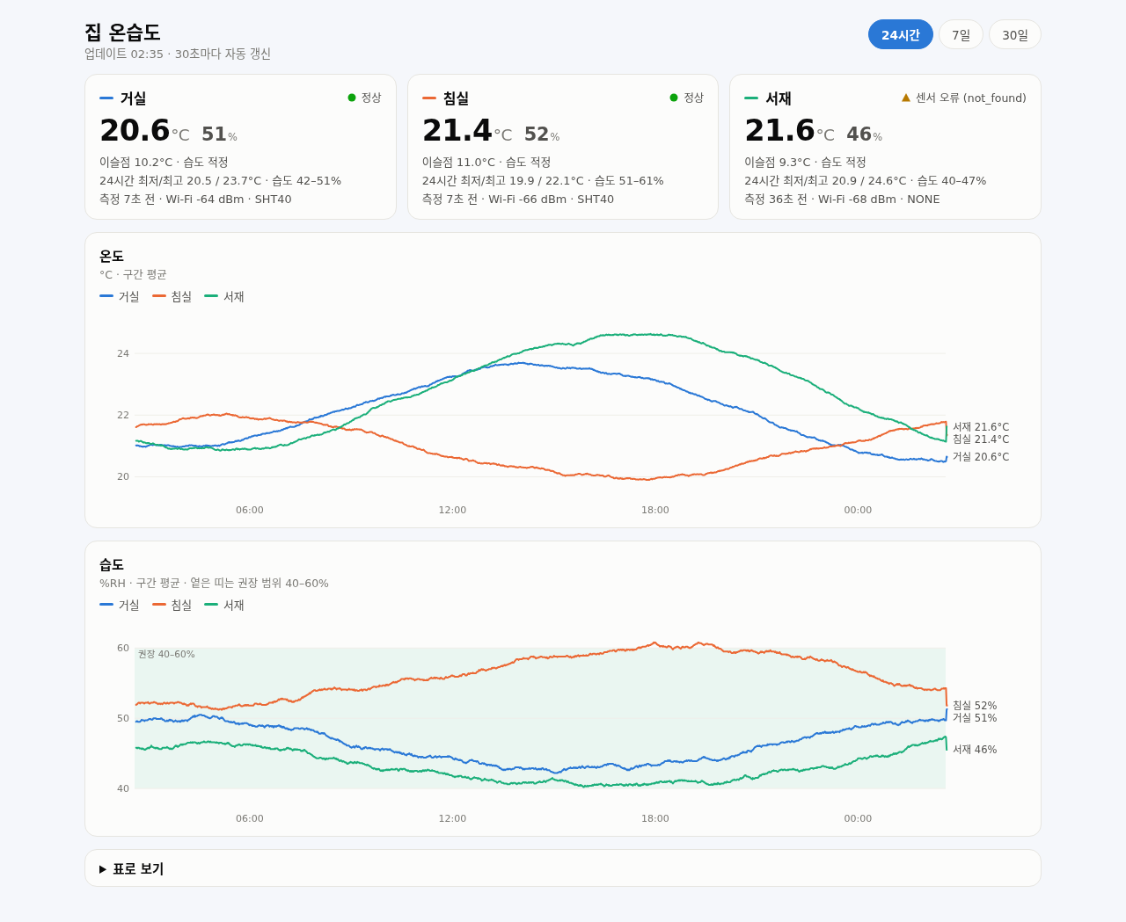
Task: Toggle 서재 series in temperature chart legend
Action: (224, 296)
